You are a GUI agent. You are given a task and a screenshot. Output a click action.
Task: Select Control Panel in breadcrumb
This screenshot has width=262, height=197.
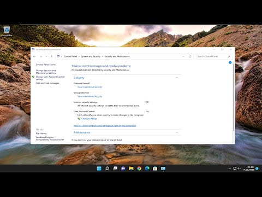pos(70,56)
